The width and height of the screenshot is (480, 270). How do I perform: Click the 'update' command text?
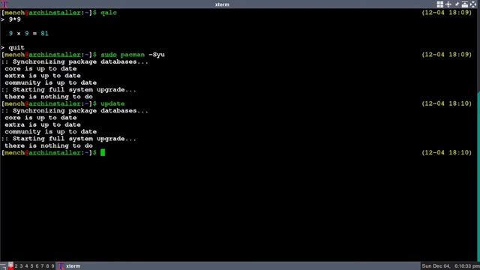(112, 103)
